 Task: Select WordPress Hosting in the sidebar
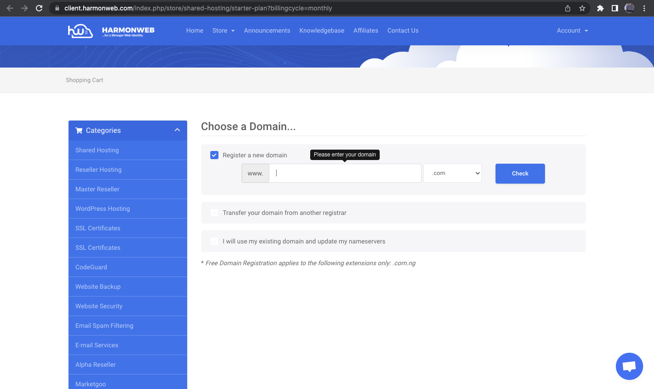click(x=102, y=209)
